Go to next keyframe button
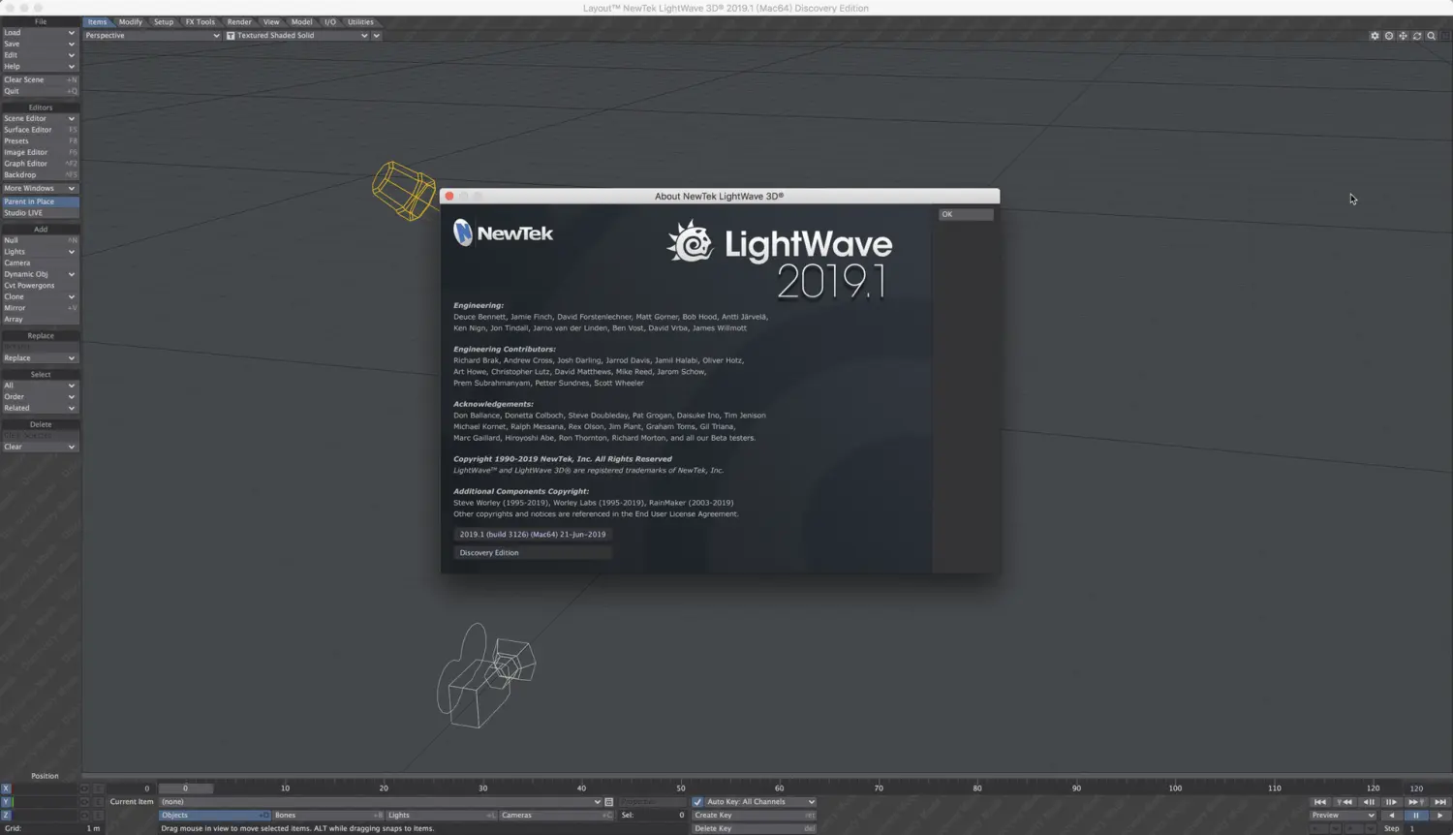1453x835 pixels. coord(1415,802)
